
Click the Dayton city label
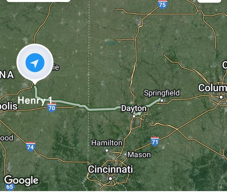pos(134,108)
